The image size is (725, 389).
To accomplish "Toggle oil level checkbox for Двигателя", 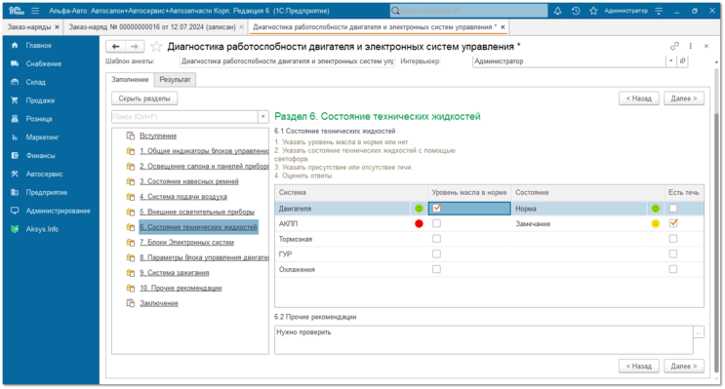I will [436, 209].
